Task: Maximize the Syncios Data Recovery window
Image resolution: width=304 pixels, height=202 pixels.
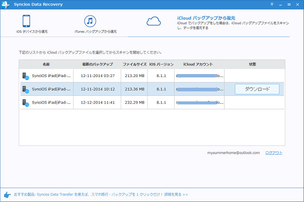Action: tap(289, 4)
